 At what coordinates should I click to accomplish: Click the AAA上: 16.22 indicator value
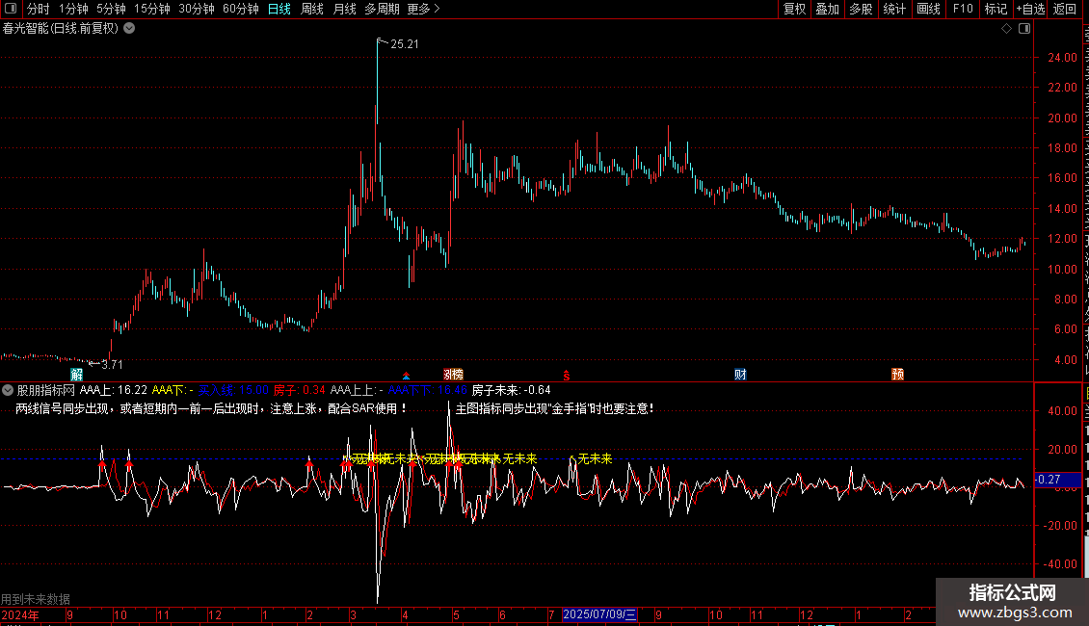(114, 391)
